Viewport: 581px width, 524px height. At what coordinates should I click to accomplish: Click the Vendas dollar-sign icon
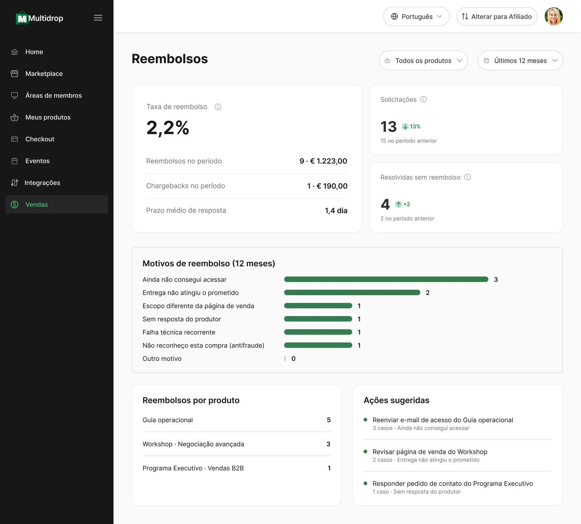pyautogui.click(x=15, y=205)
